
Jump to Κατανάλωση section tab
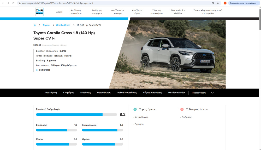point(104,93)
